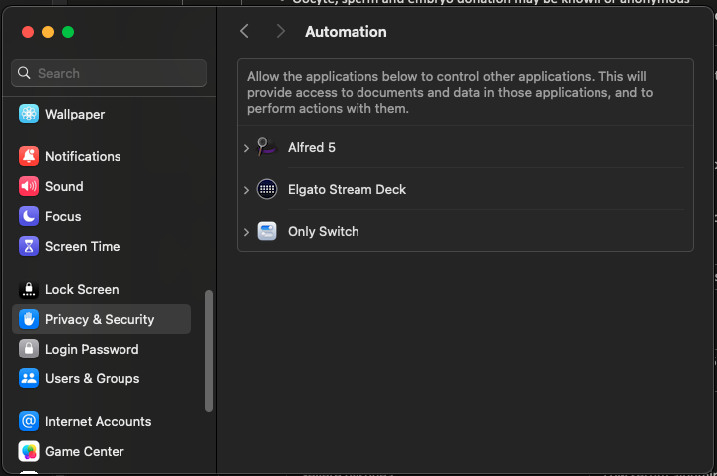The image size is (717, 476).
Task: Click the Elgato Stream Deck app icon
Action: click(x=267, y=189)
